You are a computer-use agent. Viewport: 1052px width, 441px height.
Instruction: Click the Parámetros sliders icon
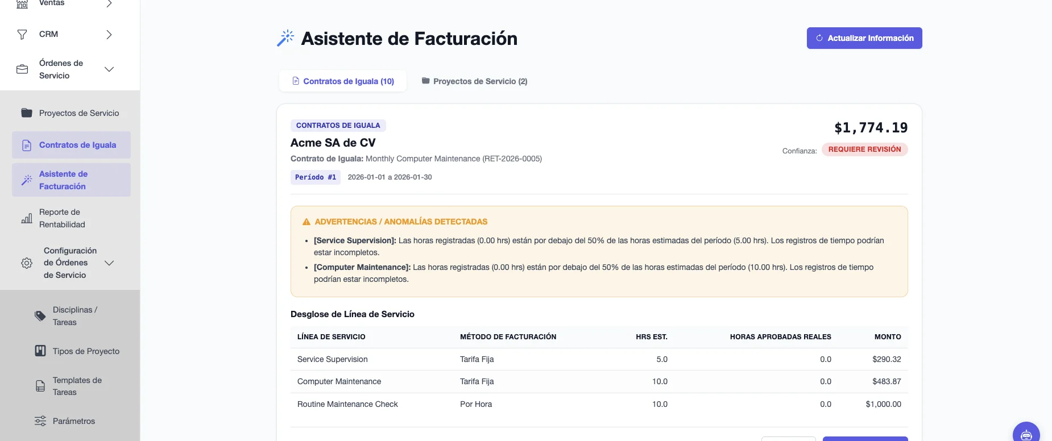40,421
